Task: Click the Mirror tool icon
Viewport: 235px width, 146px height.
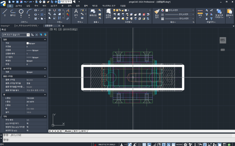Action: [55, 14]
